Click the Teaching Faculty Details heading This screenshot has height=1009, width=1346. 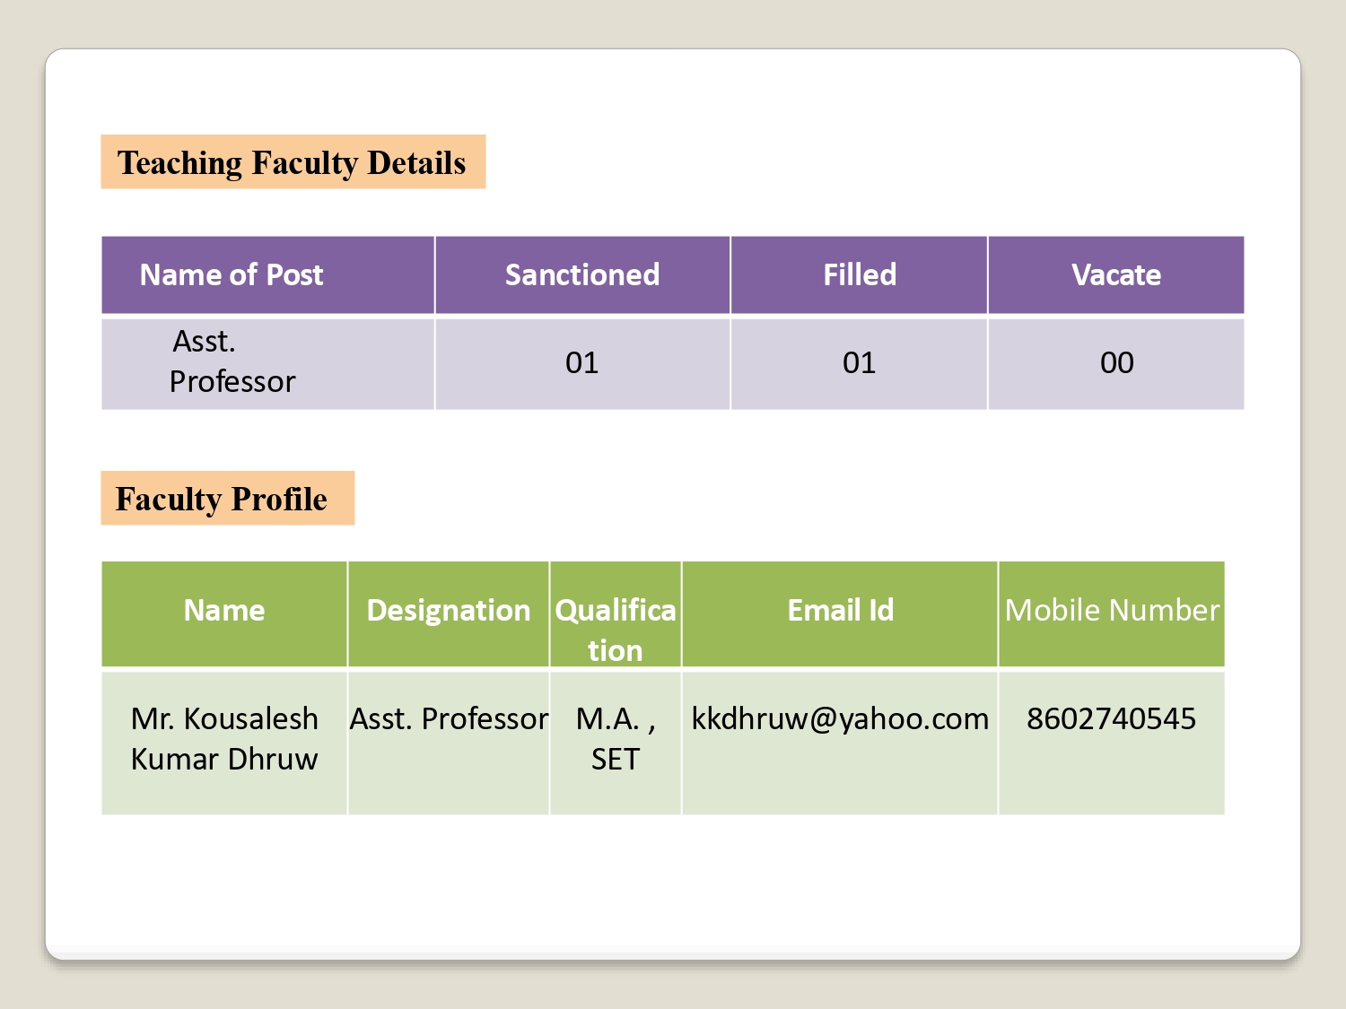[292, 162]
